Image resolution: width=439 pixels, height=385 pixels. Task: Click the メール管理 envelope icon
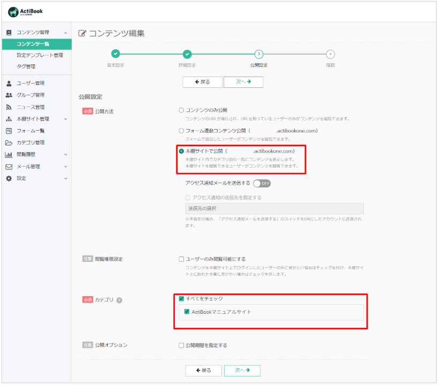[x=9, y=167]
